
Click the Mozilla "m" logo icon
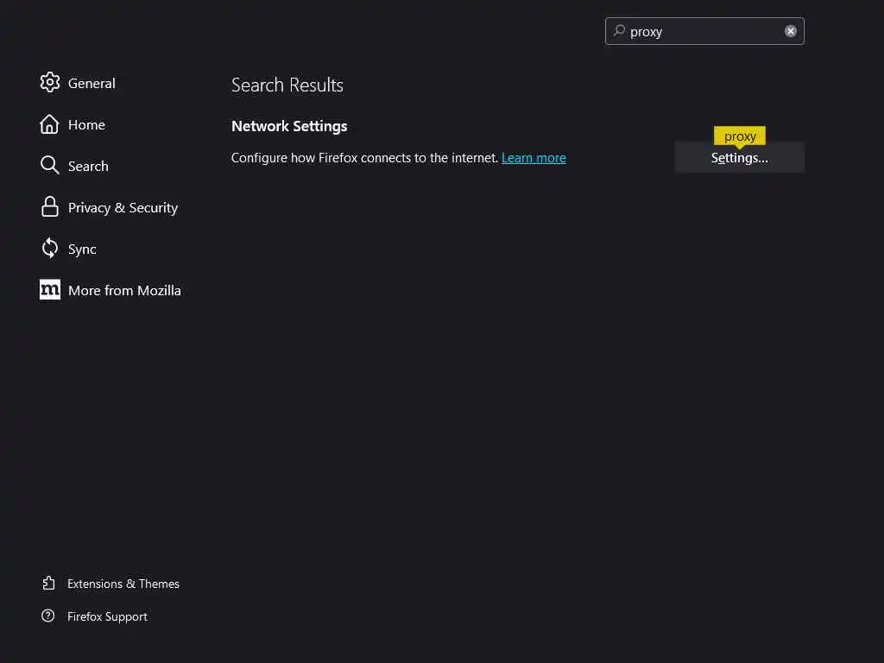(50, 290)
